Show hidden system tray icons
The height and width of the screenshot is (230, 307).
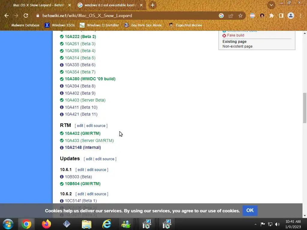[255, 224]
